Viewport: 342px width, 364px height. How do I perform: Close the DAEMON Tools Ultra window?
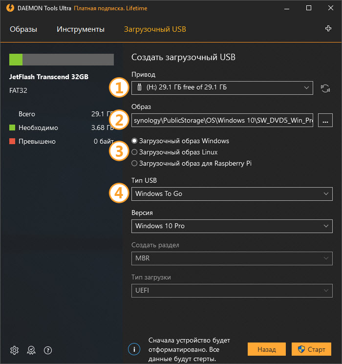pyautogui.click(x=331, y=8)
